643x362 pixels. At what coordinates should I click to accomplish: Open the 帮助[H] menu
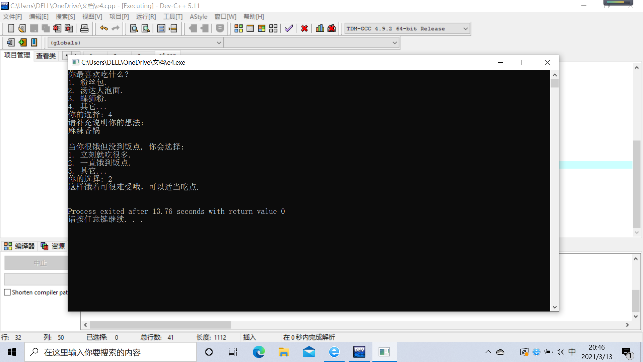click(254, 17)
